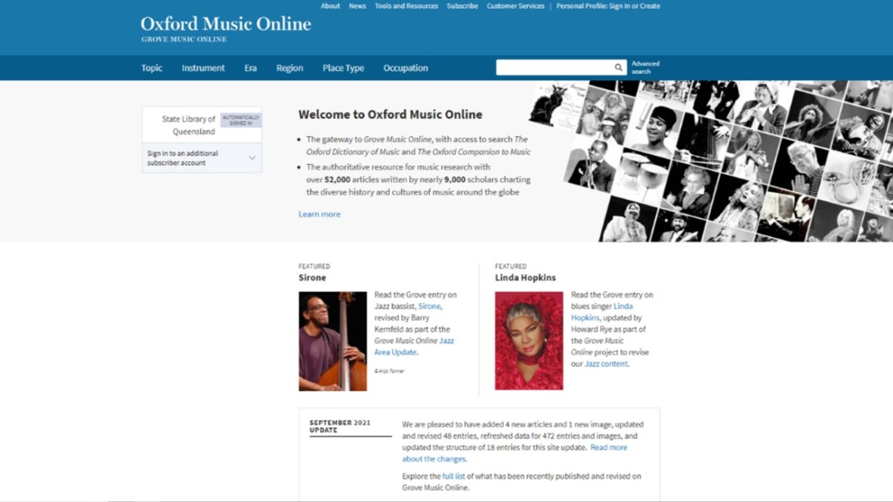The width and height of the screenshot is (893, 502).
Task: Click the Sirone featured heading
Action: [x=312, y=278]
